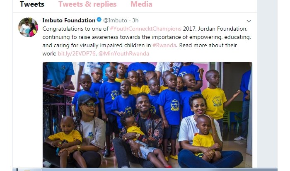The height and width of the screenshot is (171, 290).
Task: Follow the bit.ly/2EVDP76 link
Action: 77,53
